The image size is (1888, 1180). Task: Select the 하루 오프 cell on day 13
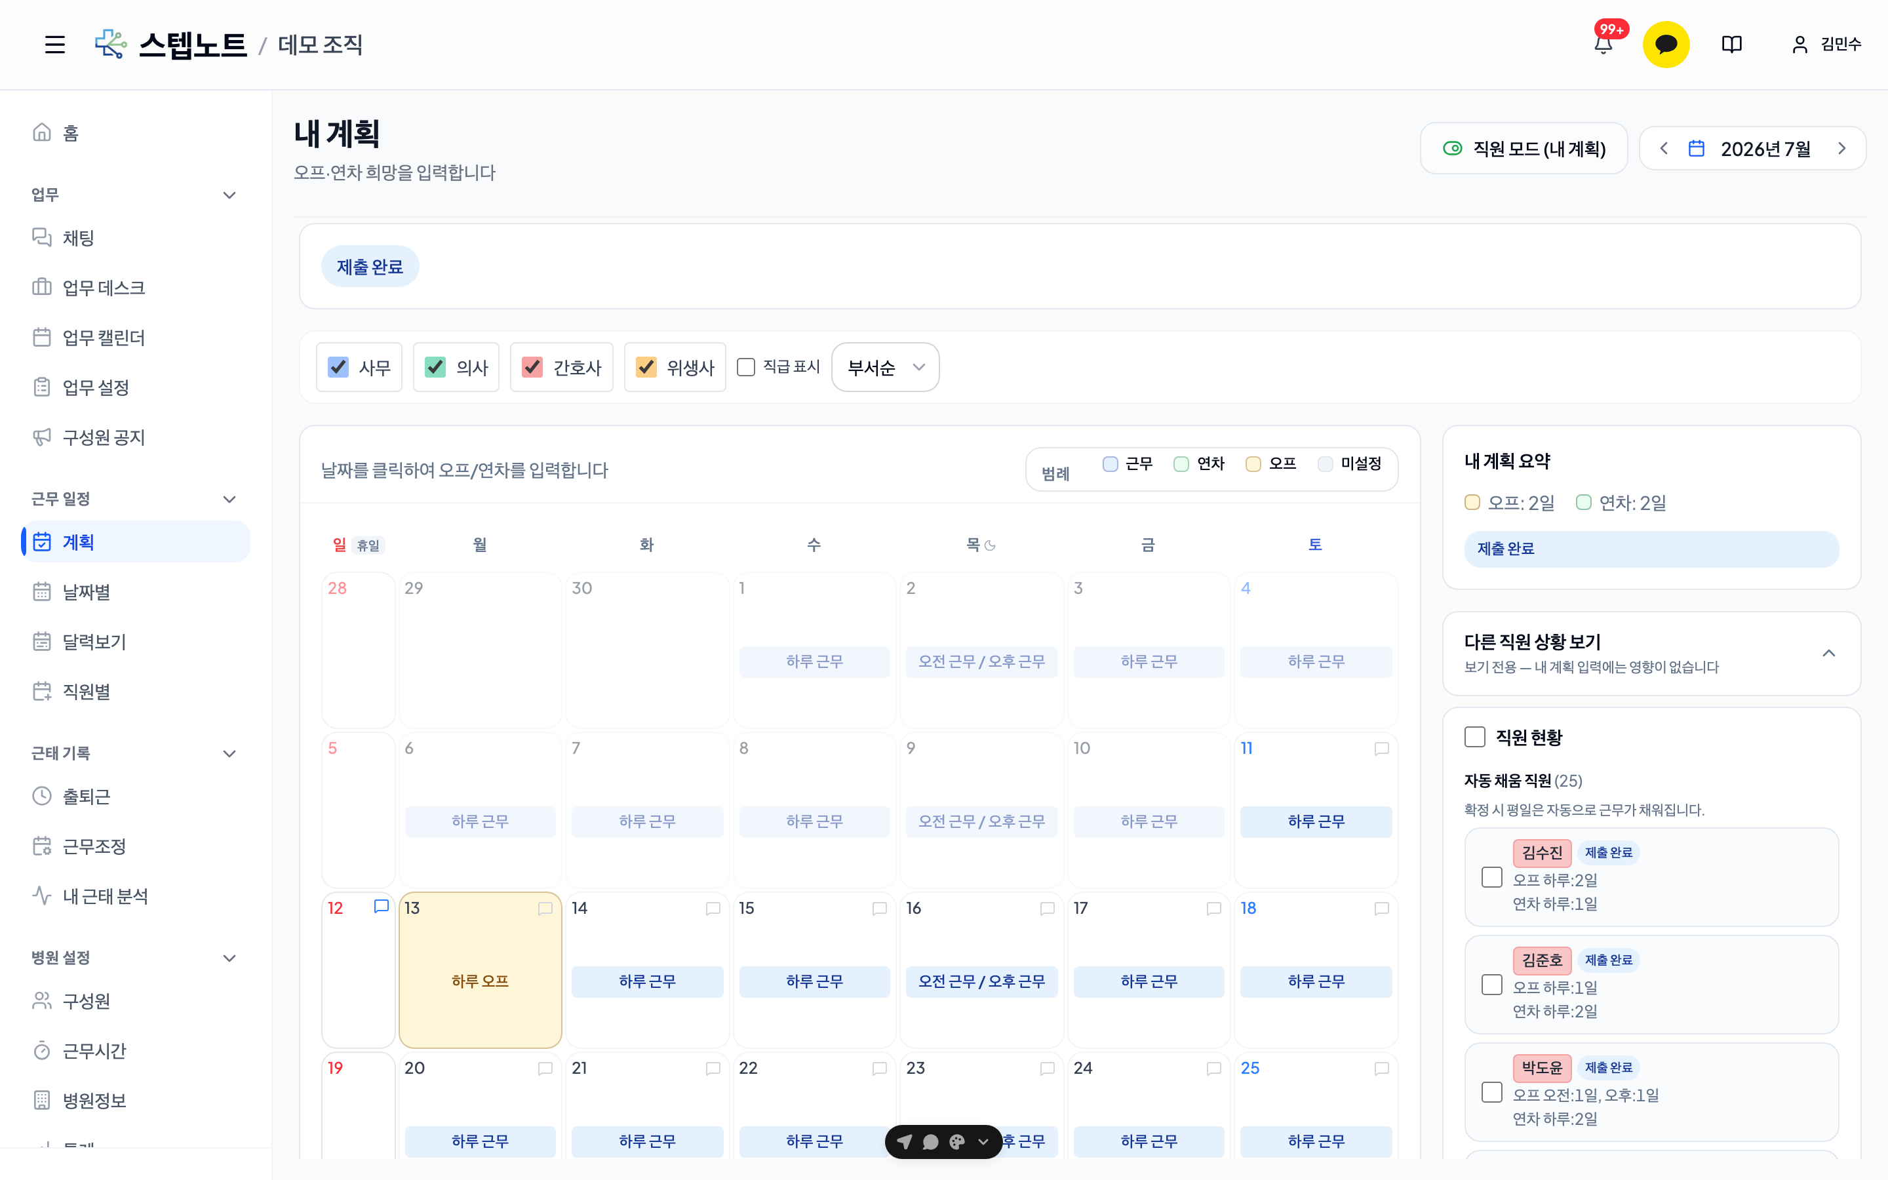click(480, 970)
